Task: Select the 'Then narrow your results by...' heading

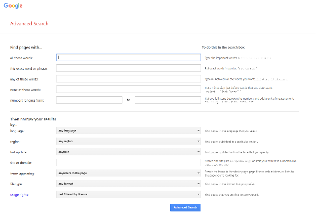Action: click(x=33, y=122)
